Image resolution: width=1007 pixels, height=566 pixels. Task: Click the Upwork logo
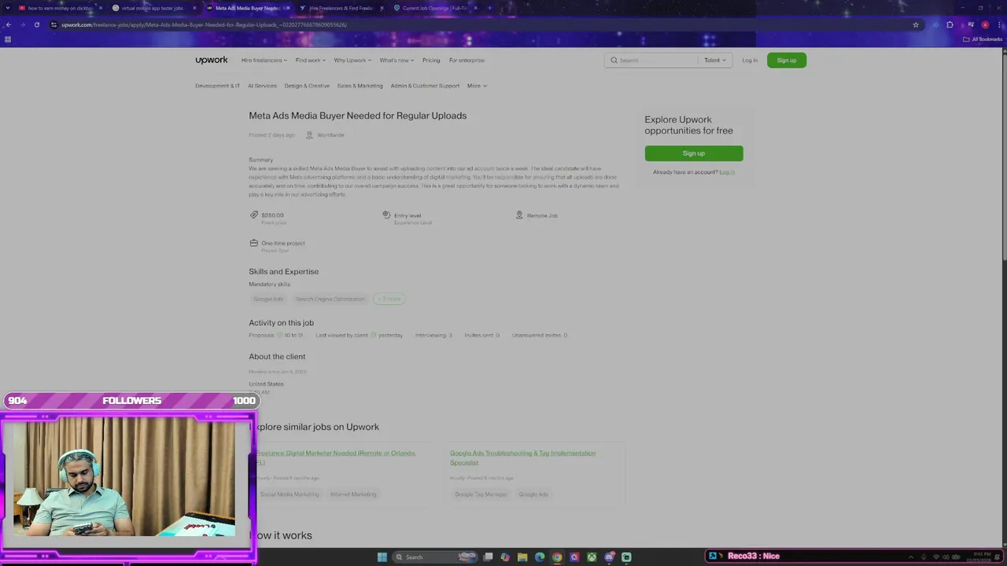click(x=211, y=60)
